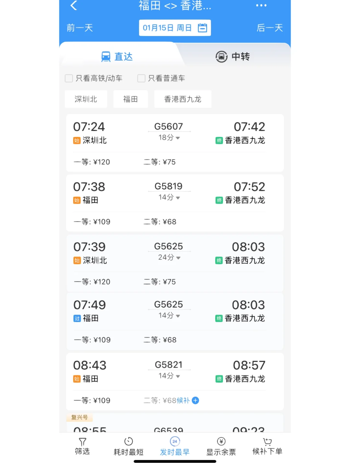Switch to 中转 transfer tab
This screenshot has height=467, width=350.
(x=233, y=57)
